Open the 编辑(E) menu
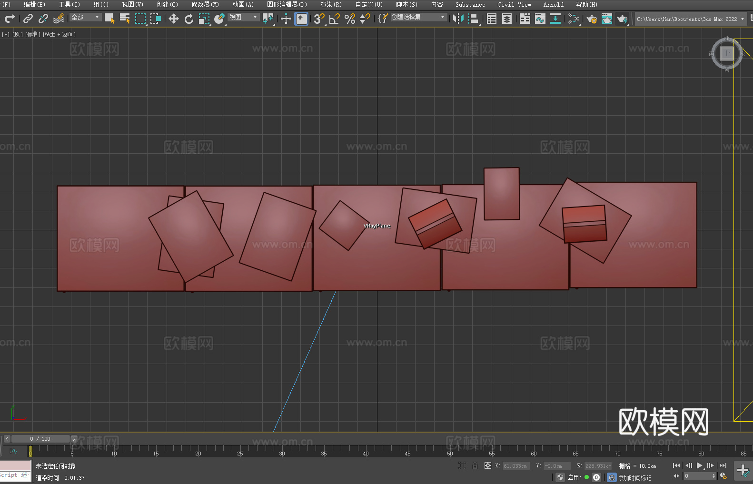 pos(35,4)
